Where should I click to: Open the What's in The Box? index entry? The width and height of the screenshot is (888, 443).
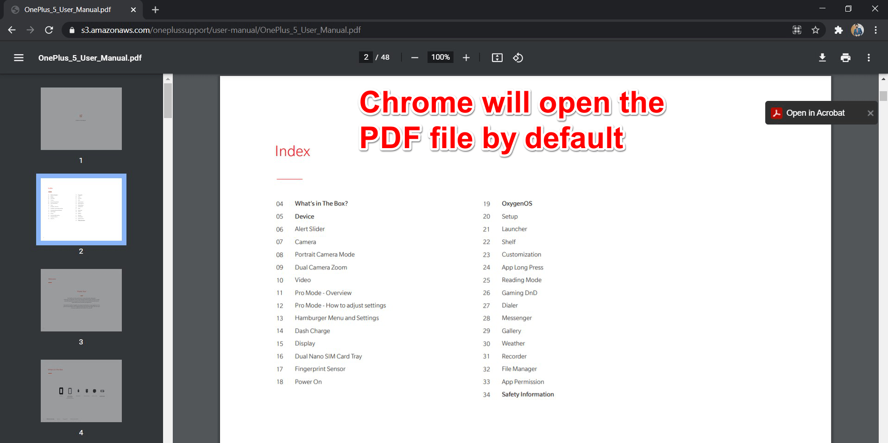pos(321,204)
